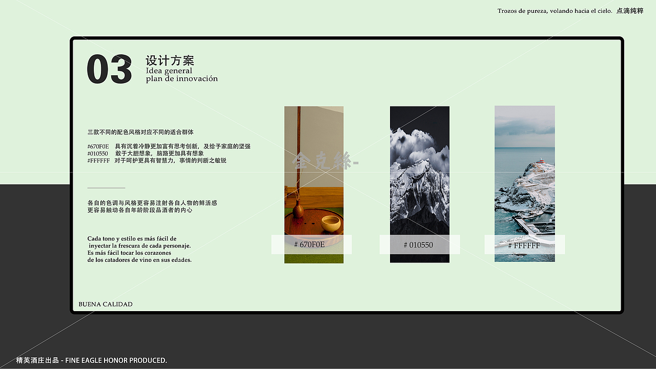Click the "Idea general" subtitle text
This screenshot has width=656, height=369.
(169, 71)
